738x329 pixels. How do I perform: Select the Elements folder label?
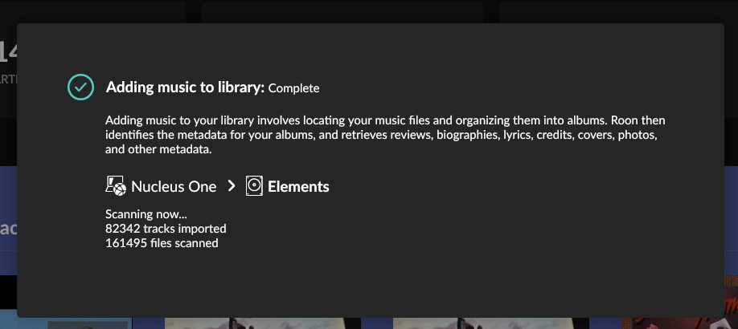[x=298, y=187]
